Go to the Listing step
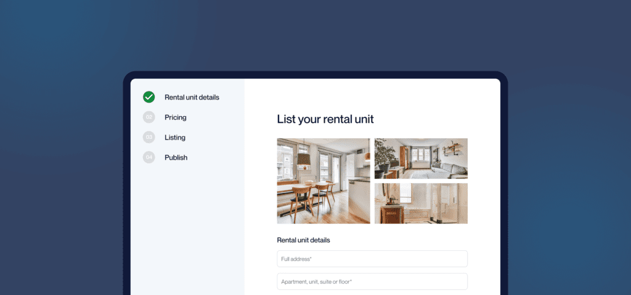 click(x=175, y=137)
